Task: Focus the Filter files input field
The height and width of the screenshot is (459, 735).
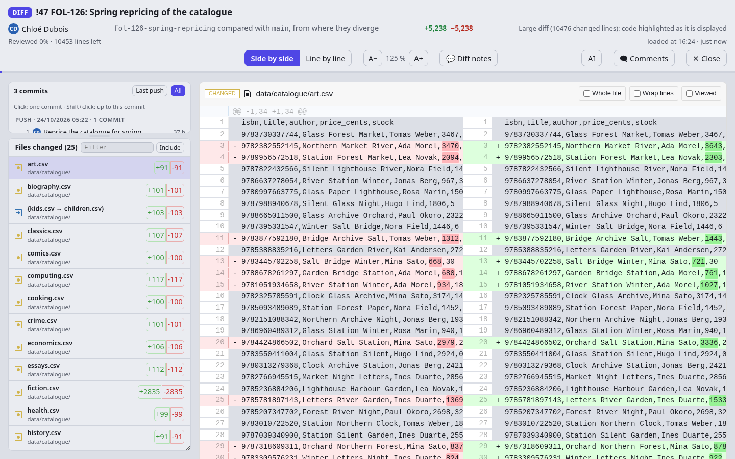Action: click(x=117, y=148)
